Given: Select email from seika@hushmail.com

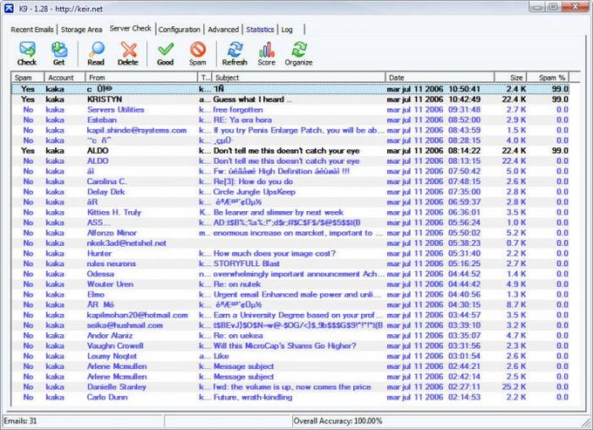Looking at the screenshot, I should (x=290, y=324).
